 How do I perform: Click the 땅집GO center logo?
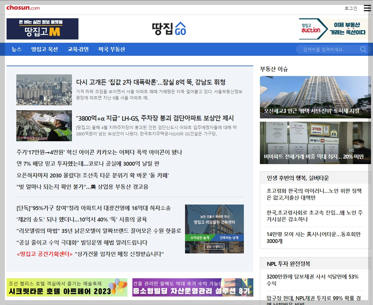pyautogui.click(x=169, y=29)
